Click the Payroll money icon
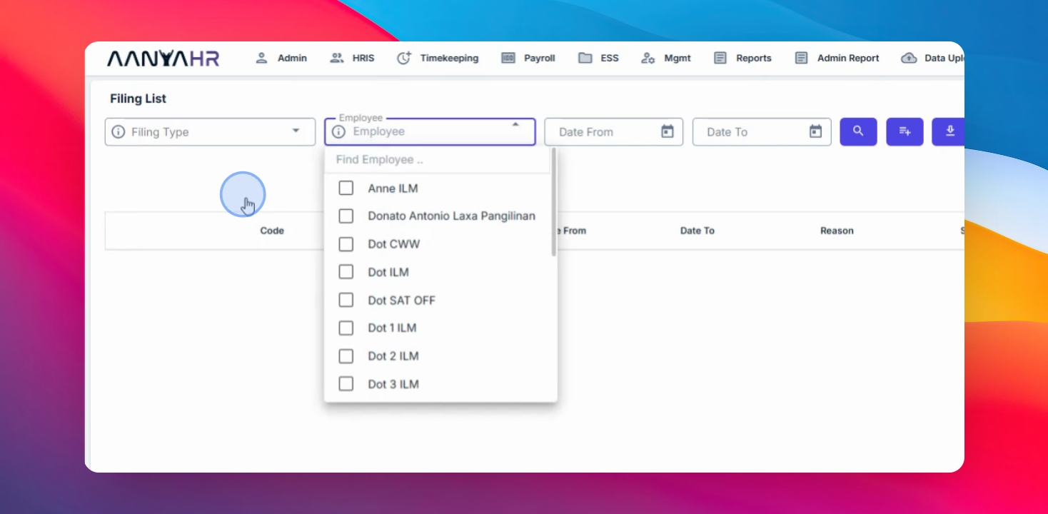Viewport: 1048px width, 514px height. 508,58
